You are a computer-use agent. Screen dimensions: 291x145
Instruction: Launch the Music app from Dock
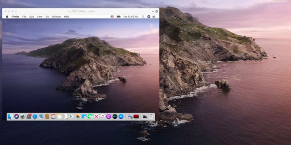pyautogui.click(x=103, y=116)
